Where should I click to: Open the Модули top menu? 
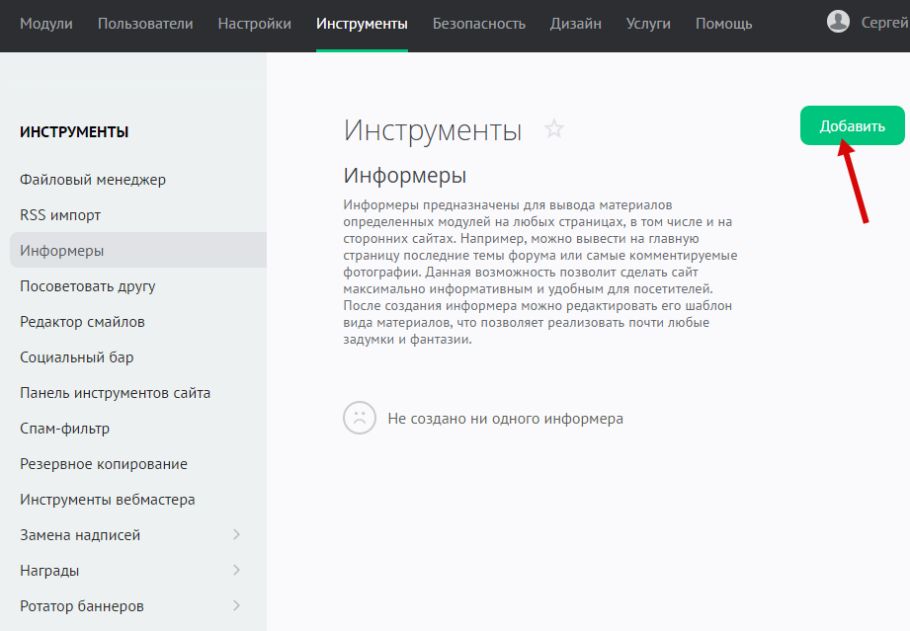point(46,24)
